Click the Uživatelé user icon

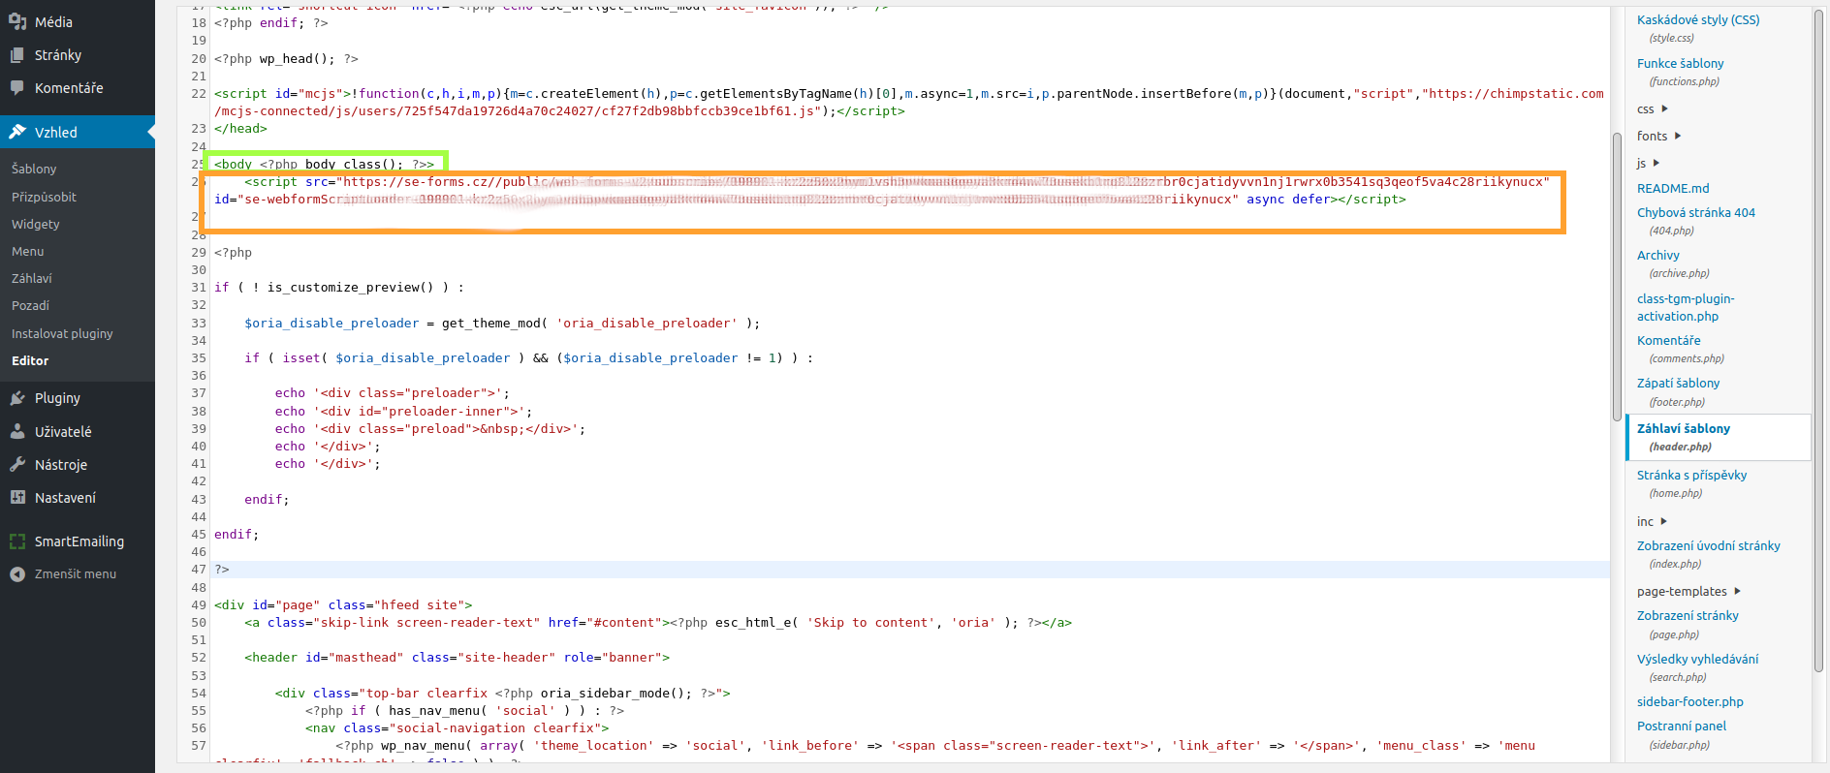(17, 432)
